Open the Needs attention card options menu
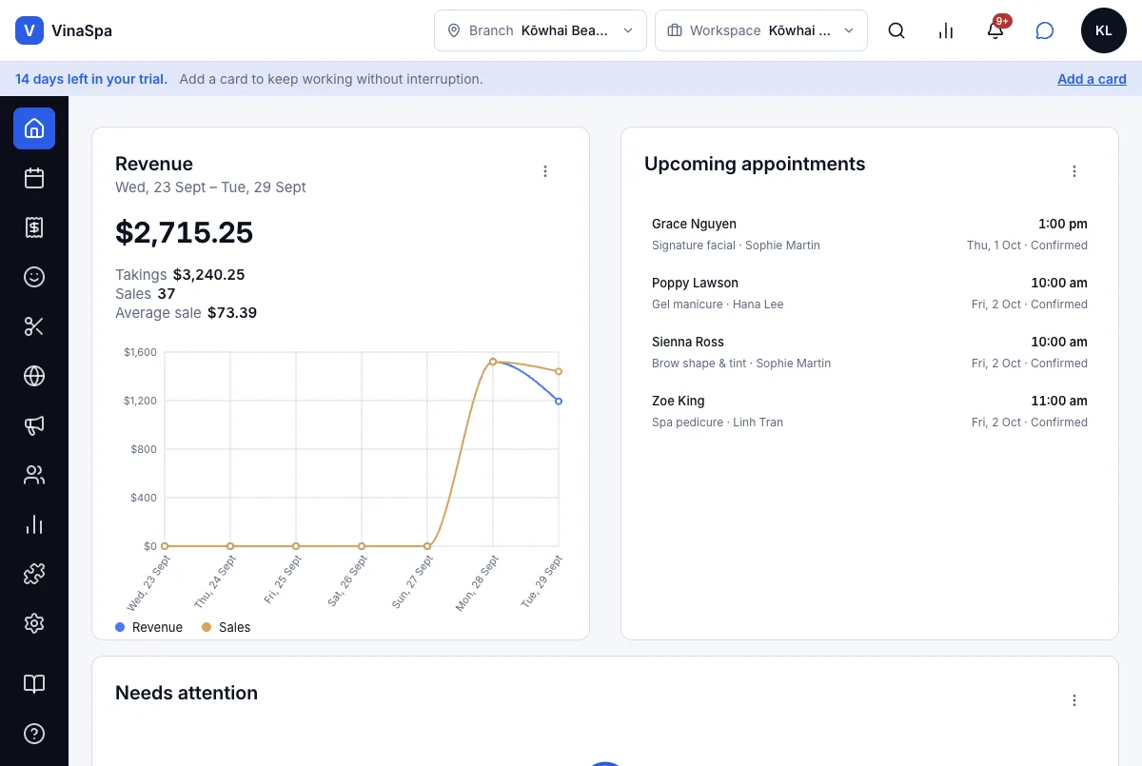The width and height of the screenshot is (1142, 766). [1074, 700]
